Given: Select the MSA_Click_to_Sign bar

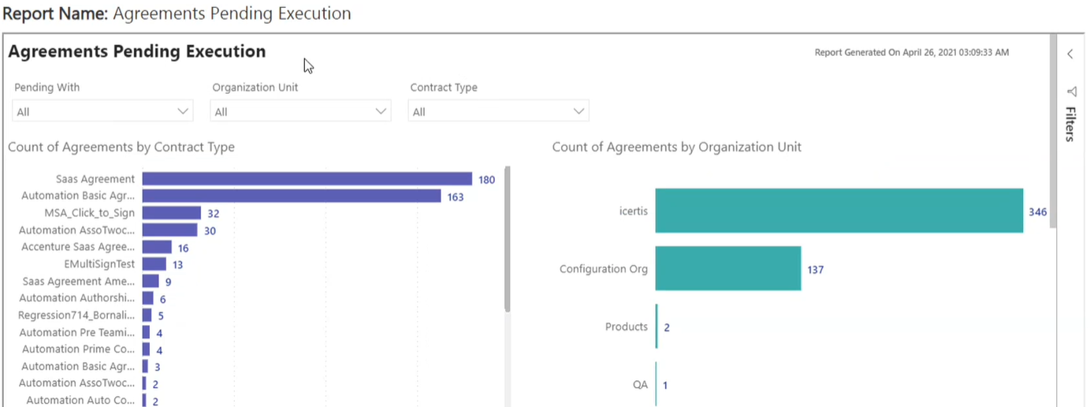Looking at the screenshot, I should [171, 213].
